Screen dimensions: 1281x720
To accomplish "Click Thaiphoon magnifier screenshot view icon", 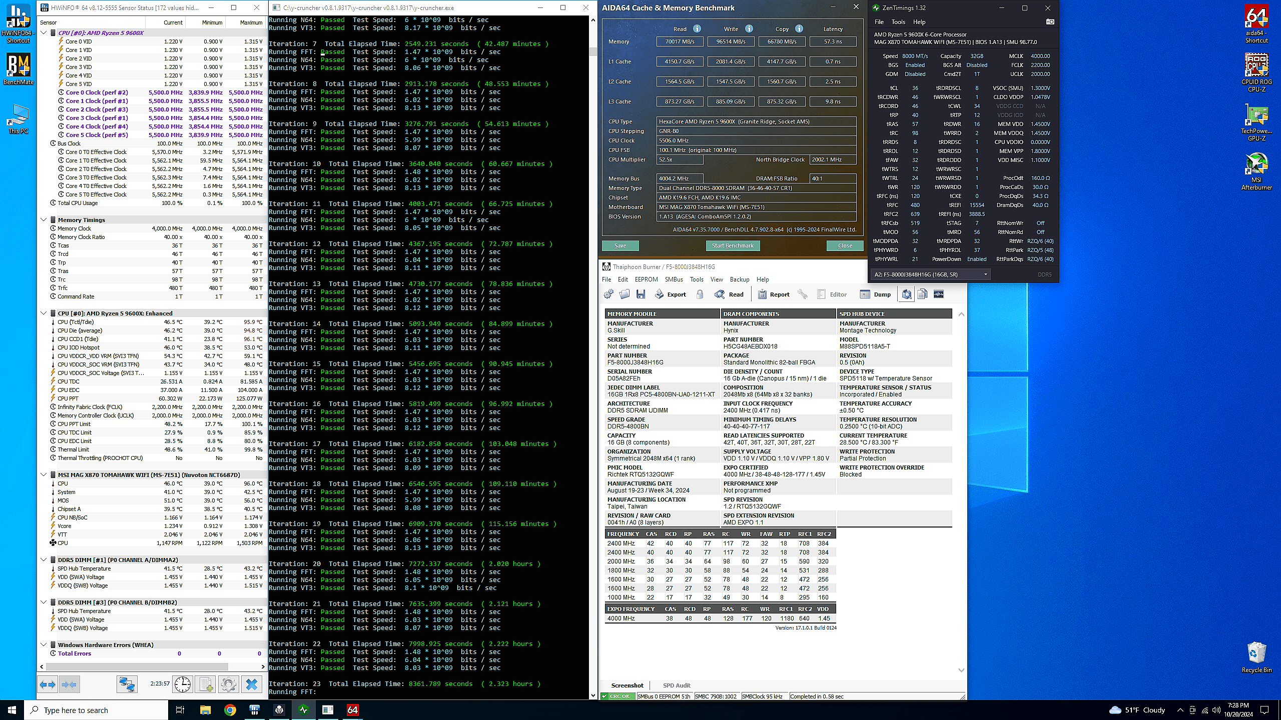I will (907, 294).
